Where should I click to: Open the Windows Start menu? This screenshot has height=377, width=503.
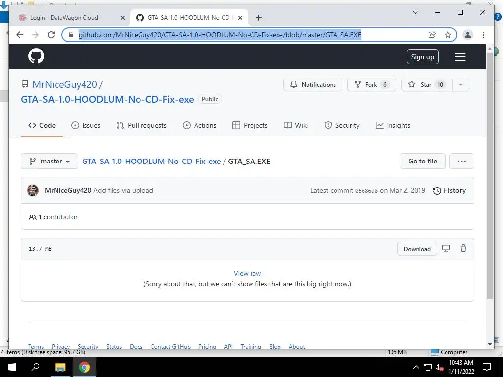(x=11, y=367)
